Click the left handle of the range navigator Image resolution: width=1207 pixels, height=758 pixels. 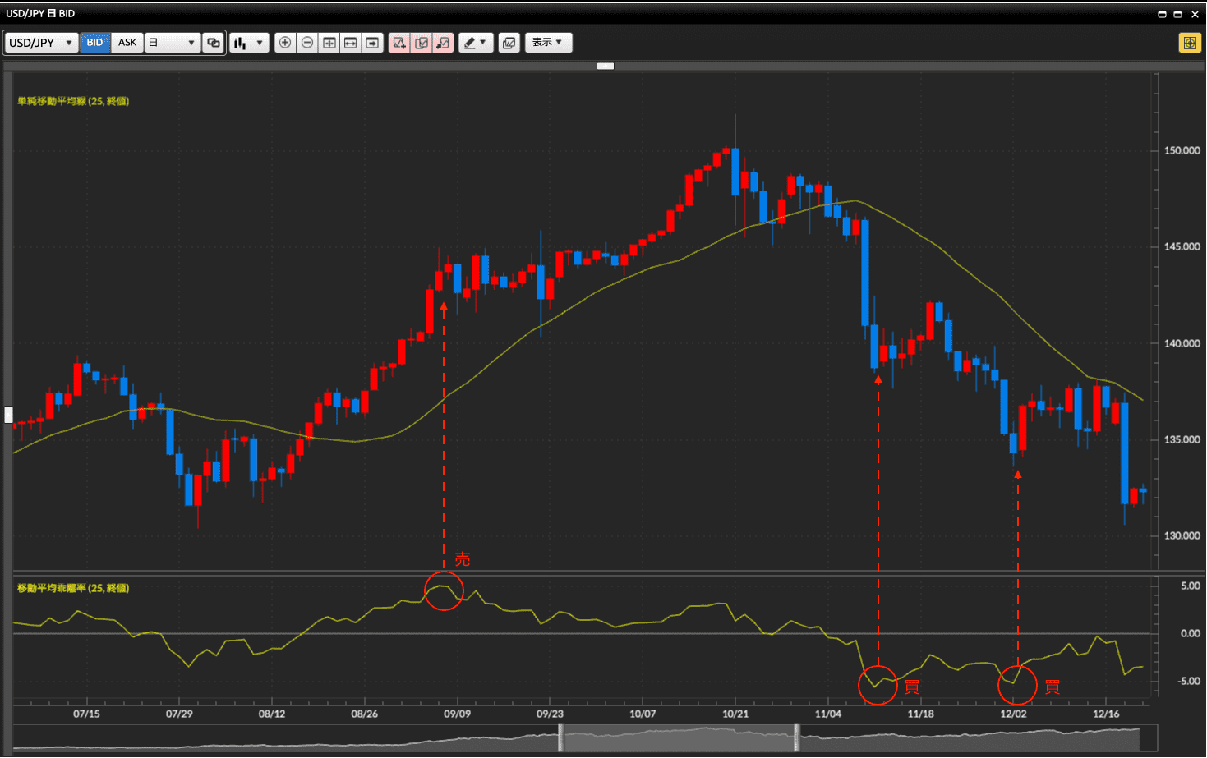click(561, 737)
